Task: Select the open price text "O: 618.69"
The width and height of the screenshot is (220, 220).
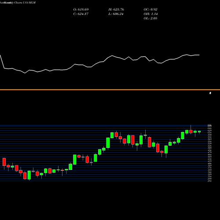Action: click(81, 10)
